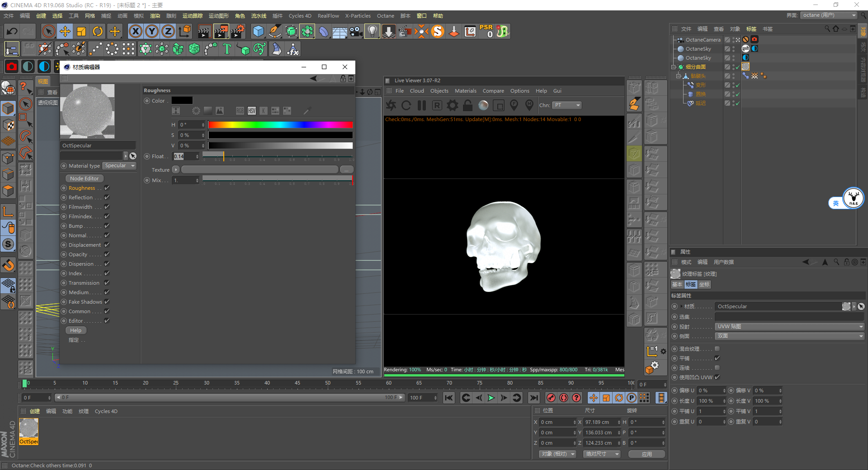Click the Help button in material editor
868x470 pixels.
pos(76,330)
